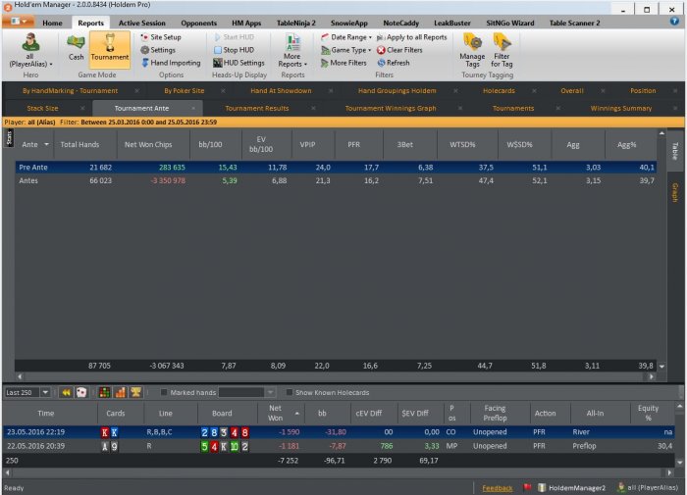Click the bar chart icon in hands toolbar
This screenshot has width=687, height=495.
120,393
